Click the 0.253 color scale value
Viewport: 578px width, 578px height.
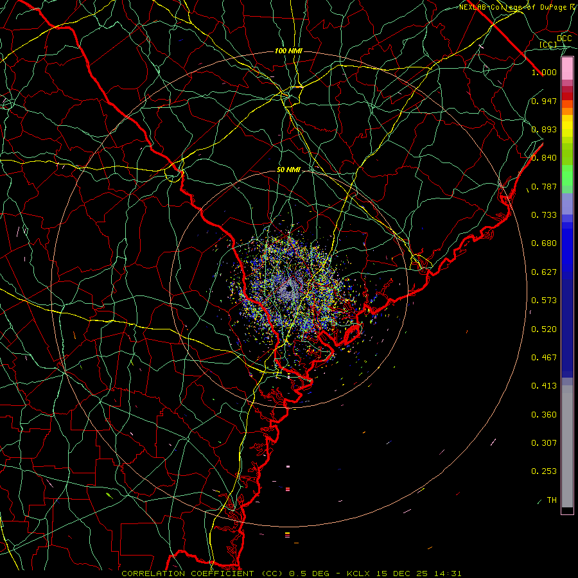(544, 471)
